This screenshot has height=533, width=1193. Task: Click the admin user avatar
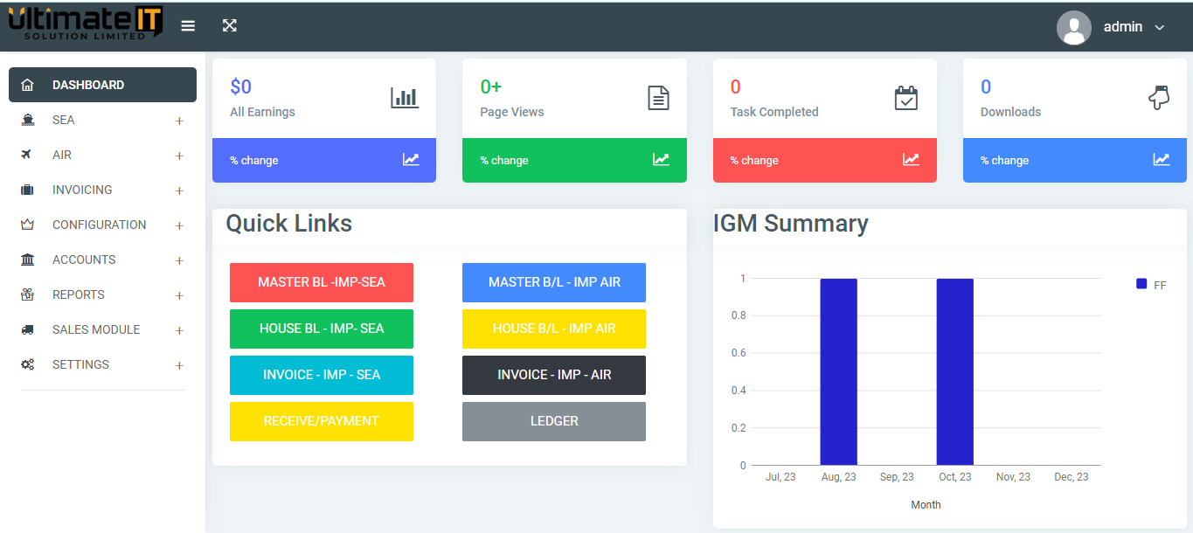pos(1074,27)
